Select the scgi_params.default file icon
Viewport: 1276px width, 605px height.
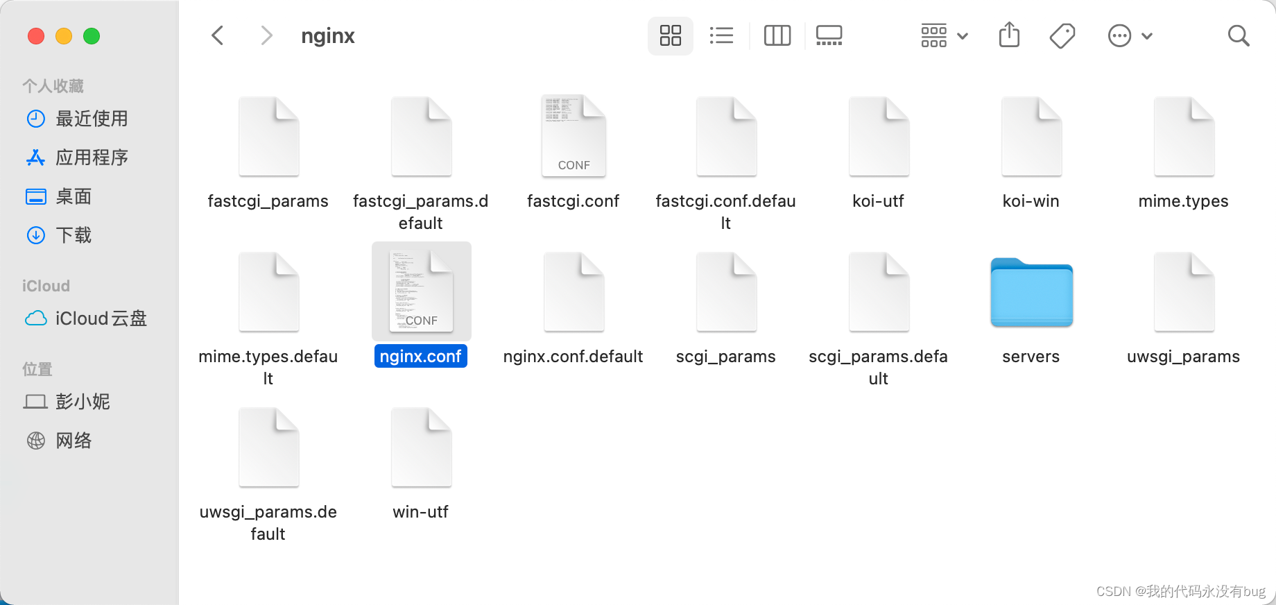point(879,292)
